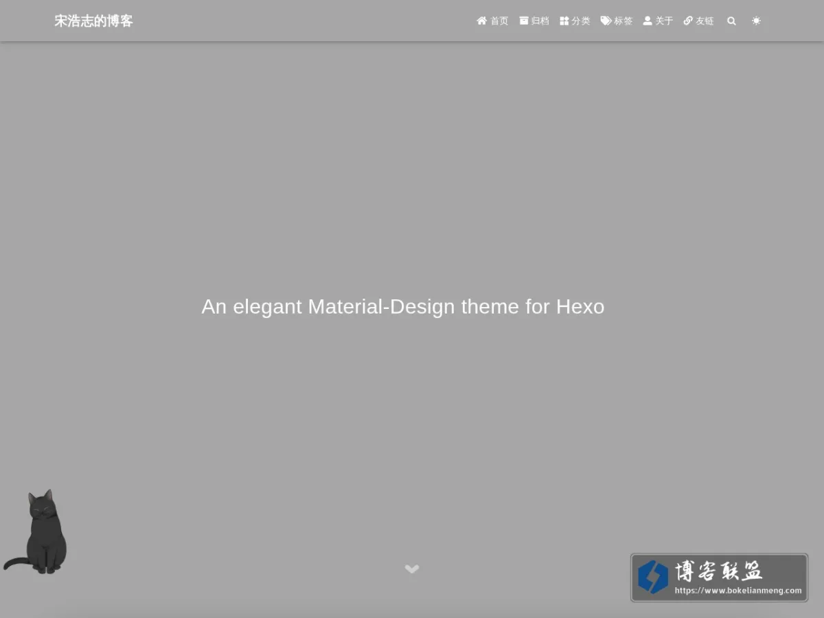The width and height of the screenshot is (824, 618).
Task: Go to 首页 home page
Action: pyautogui.click(x=492, y=21)
